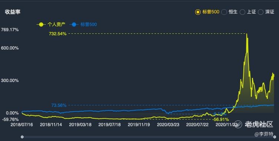Click the right range slider handle
This screenshot has height=141, width=279.
(275, 137)
